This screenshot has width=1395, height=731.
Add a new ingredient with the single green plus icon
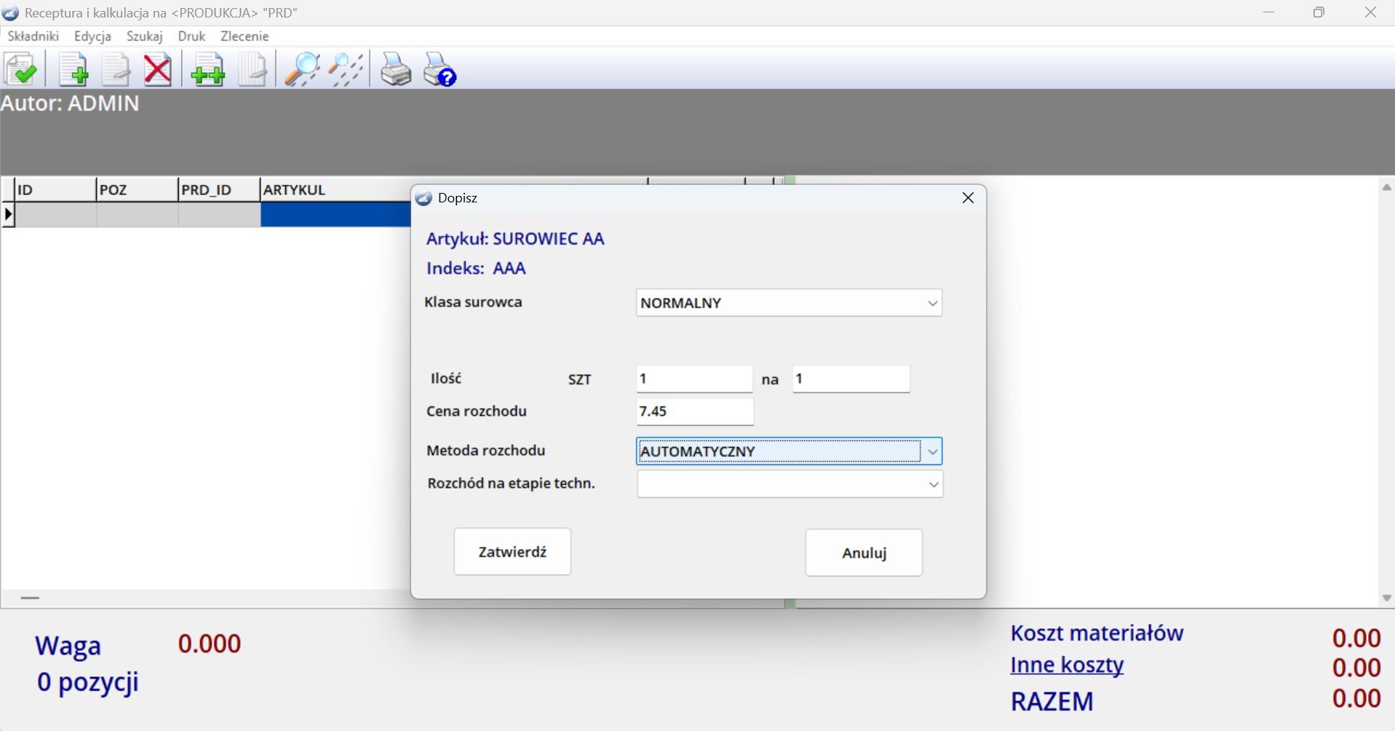[73, 70]
